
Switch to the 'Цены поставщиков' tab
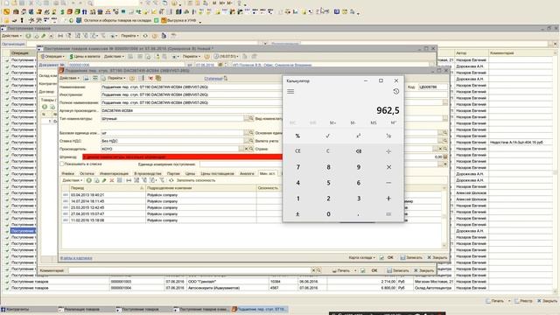[x=217, y=173]
